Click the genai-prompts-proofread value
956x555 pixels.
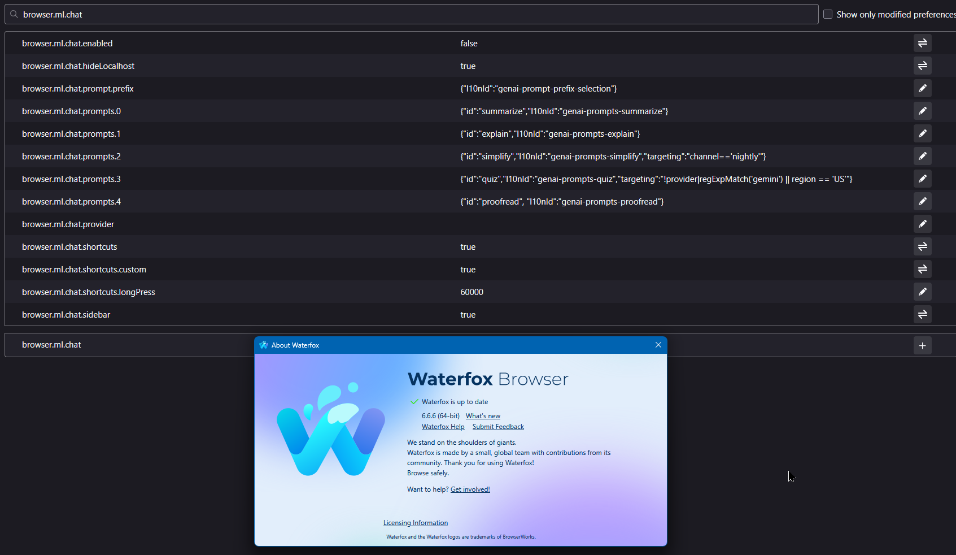tap(562, 202)
